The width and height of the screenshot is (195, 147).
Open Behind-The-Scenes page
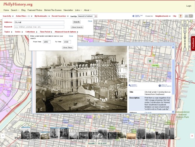click(x=53, y=10)
